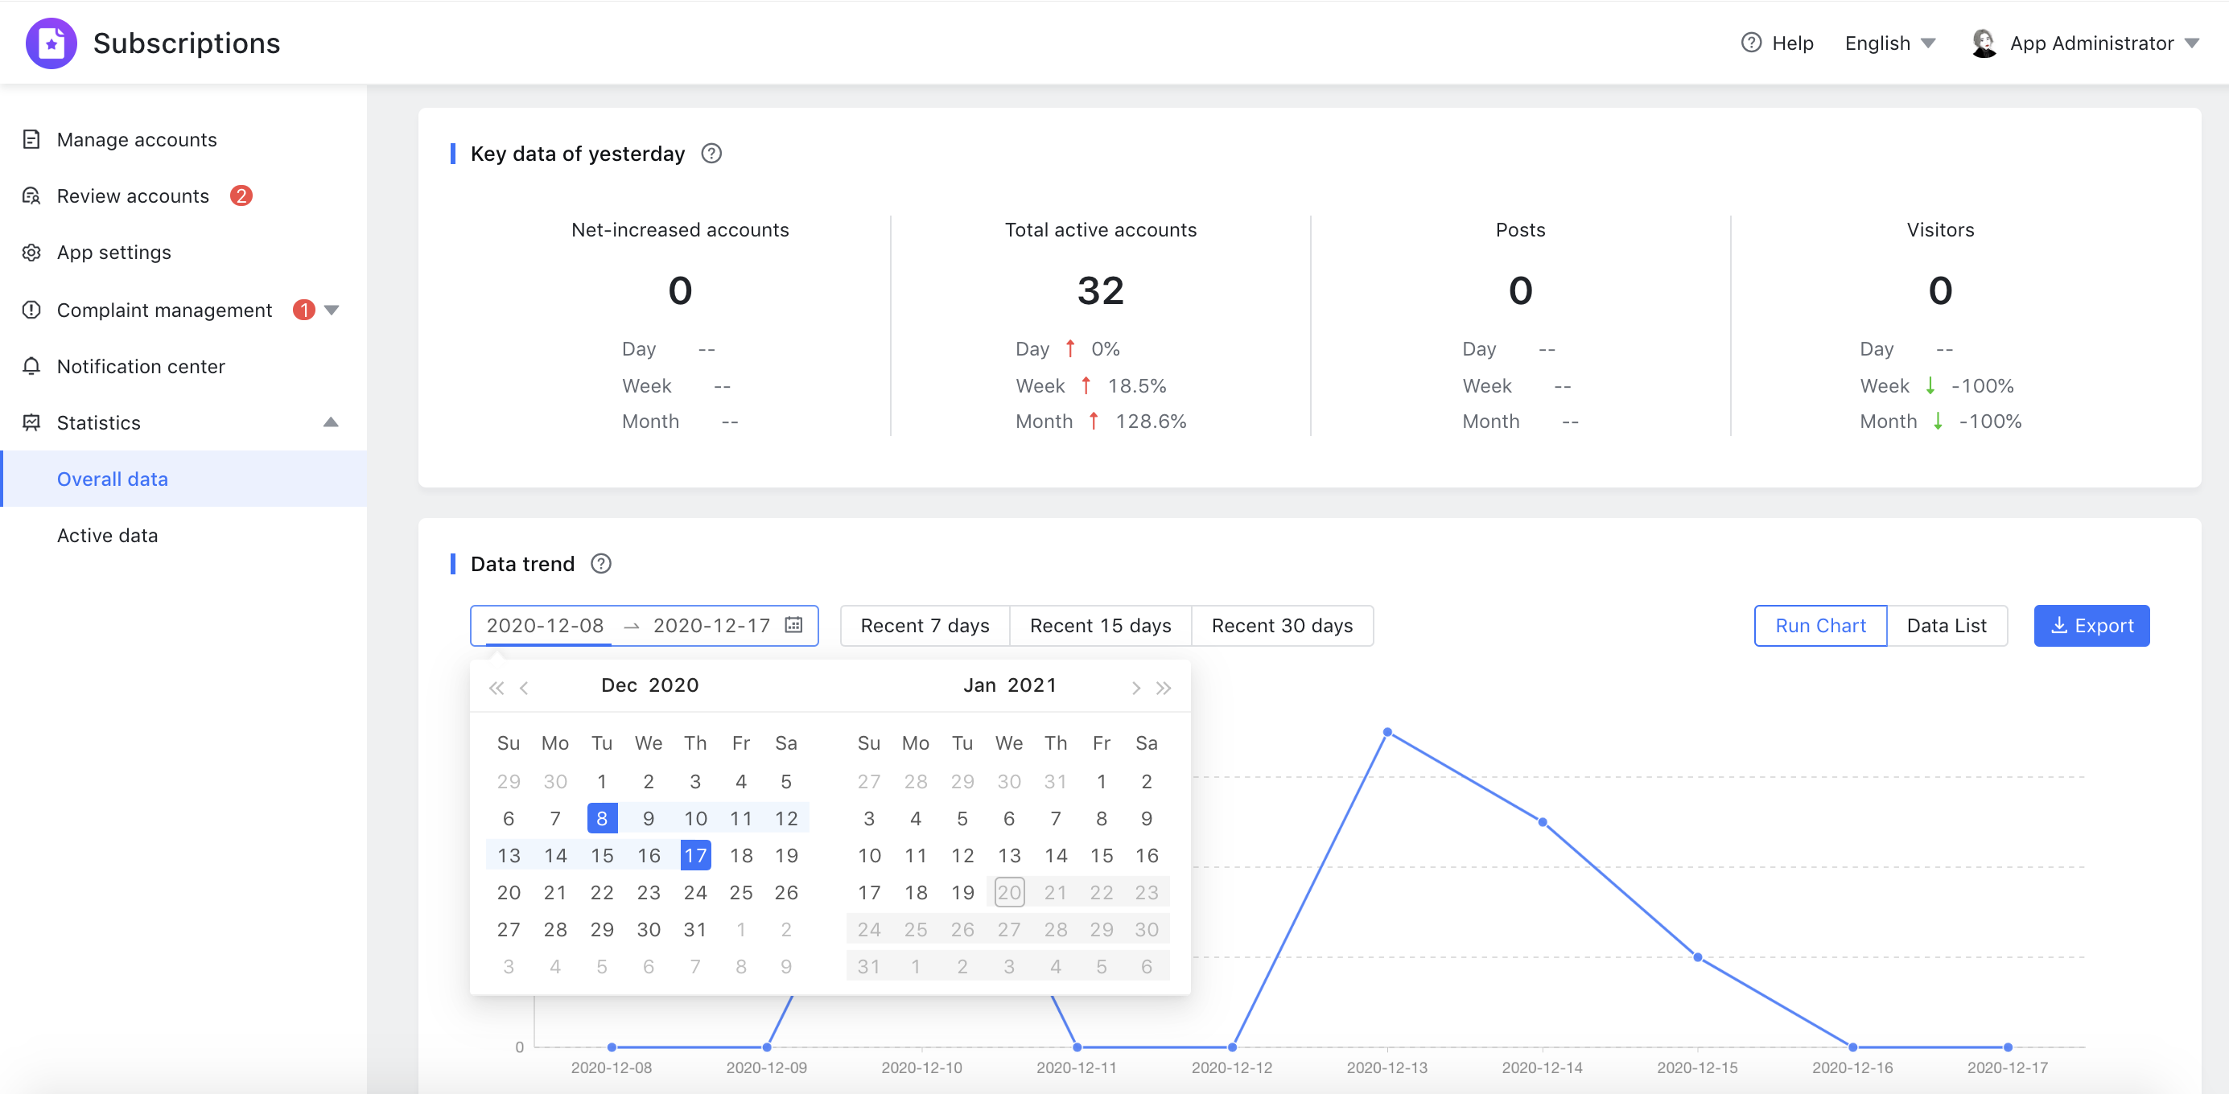Select the Recent 15 days range
The height and width of the screenshot is (1094, 2229).
[1101, 625]
